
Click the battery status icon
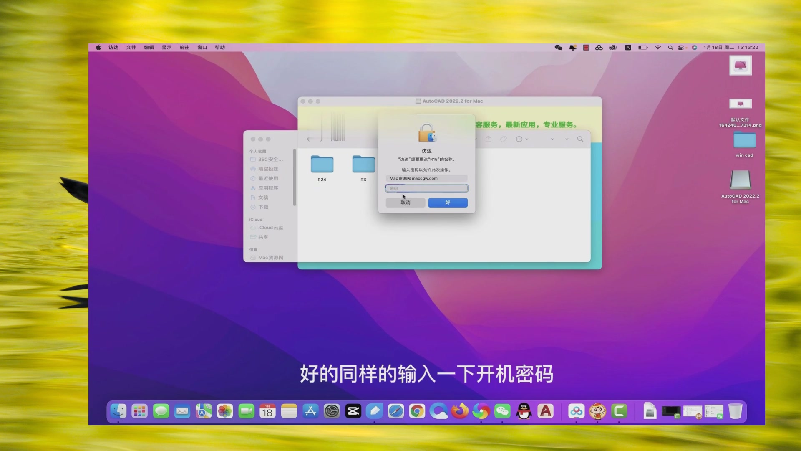point(643,48)
